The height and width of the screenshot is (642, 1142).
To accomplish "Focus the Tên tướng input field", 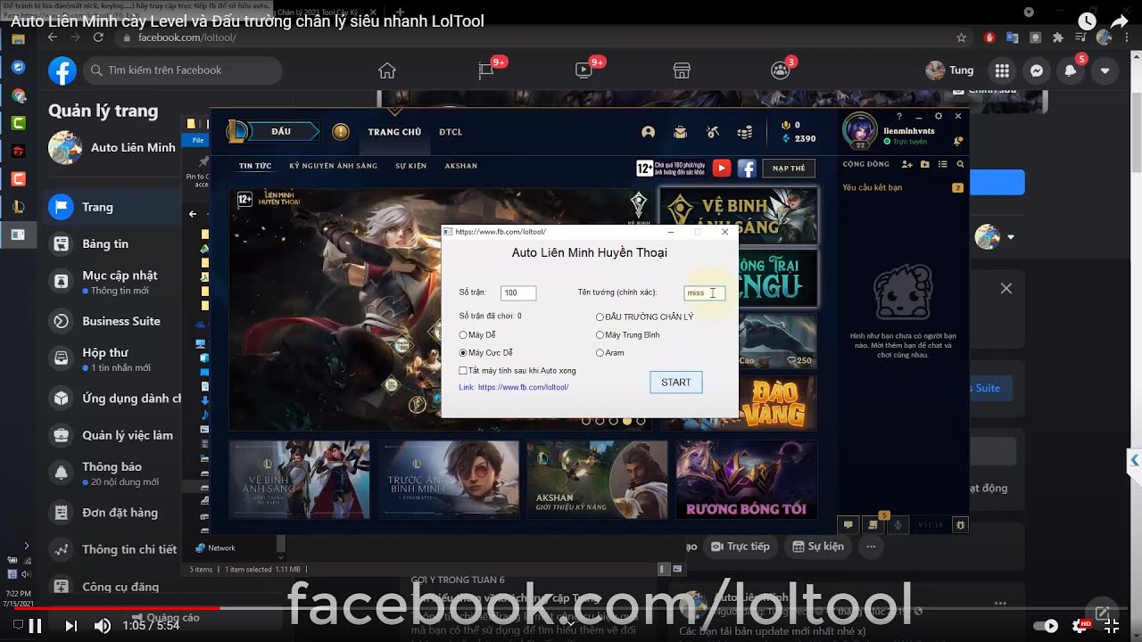I will coord(704,292).
